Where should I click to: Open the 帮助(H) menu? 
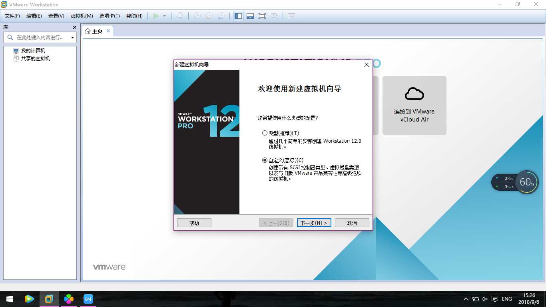click(x=134, y=16)
